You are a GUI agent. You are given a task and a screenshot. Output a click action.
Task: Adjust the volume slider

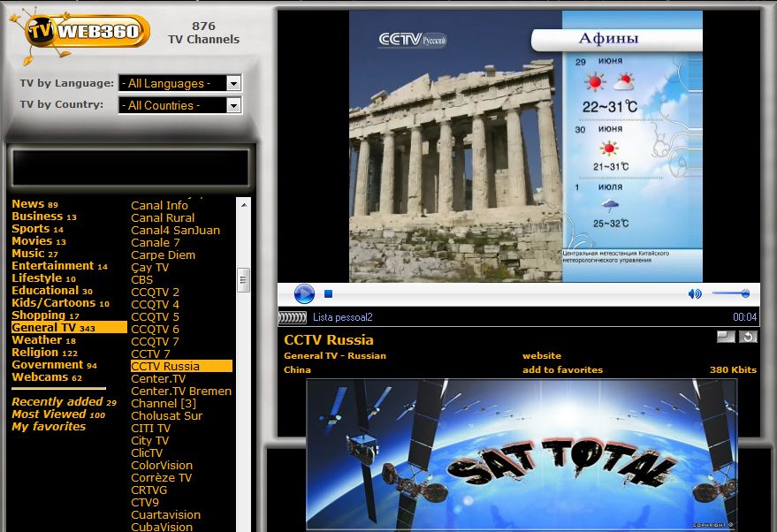(730, 293)
